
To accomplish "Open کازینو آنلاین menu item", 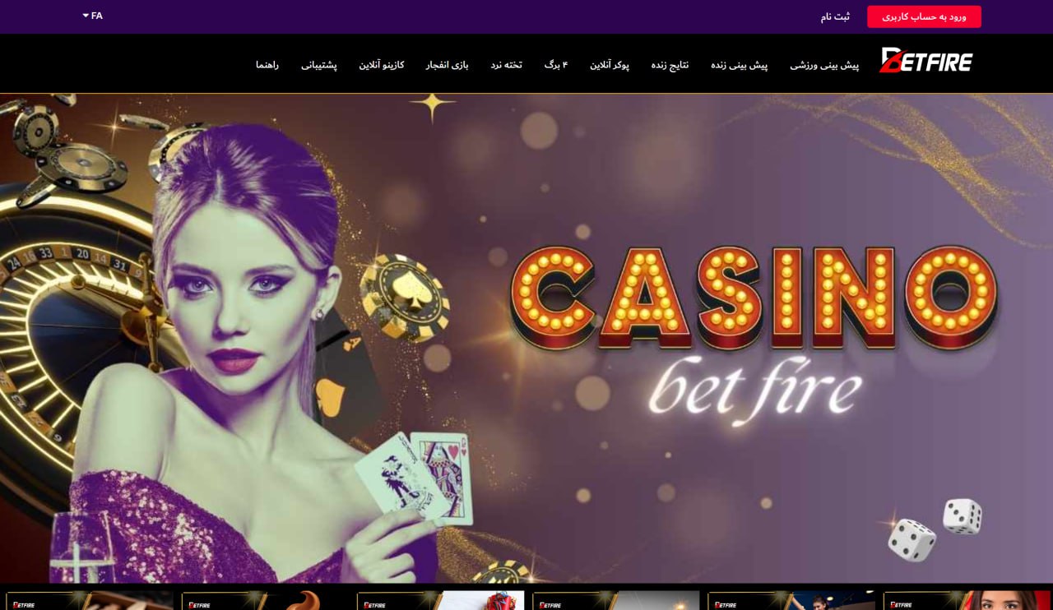I will (382, 65).
